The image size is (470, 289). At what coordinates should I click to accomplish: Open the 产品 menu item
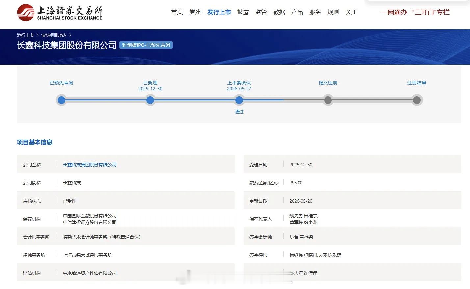297,12
